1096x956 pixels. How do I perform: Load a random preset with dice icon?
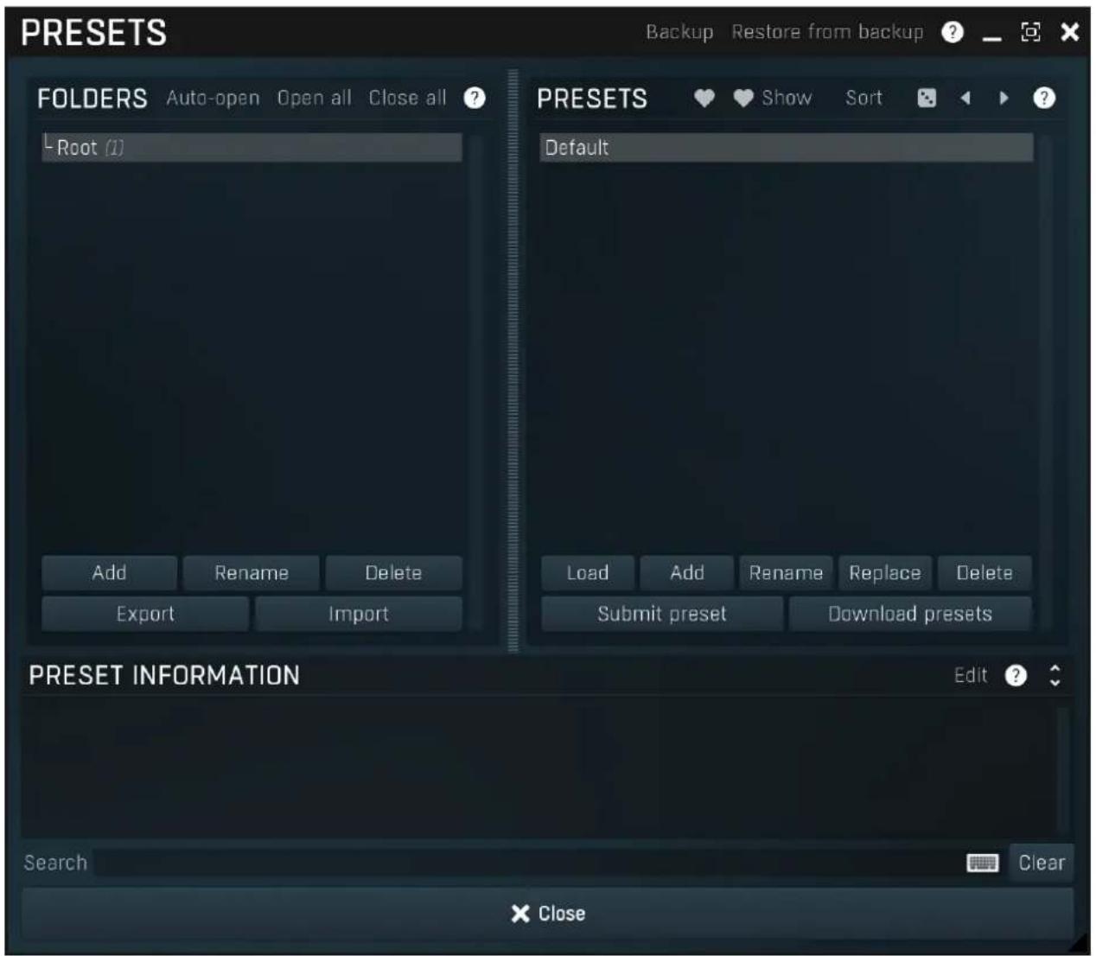click(927, 98)
